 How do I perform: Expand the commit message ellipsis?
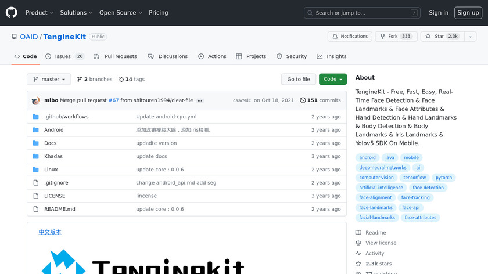tap(200, 100)
